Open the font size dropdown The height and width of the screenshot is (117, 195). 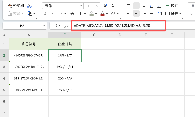[97, 6]
